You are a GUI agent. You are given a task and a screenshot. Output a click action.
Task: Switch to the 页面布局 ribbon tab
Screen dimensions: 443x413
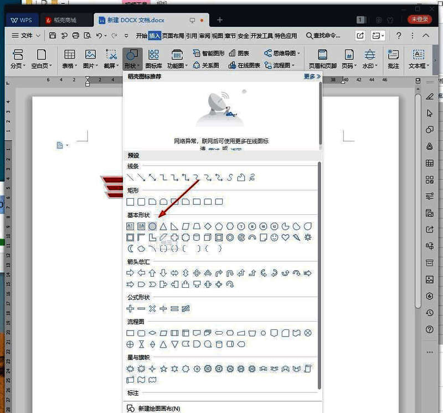click(173, 35)
